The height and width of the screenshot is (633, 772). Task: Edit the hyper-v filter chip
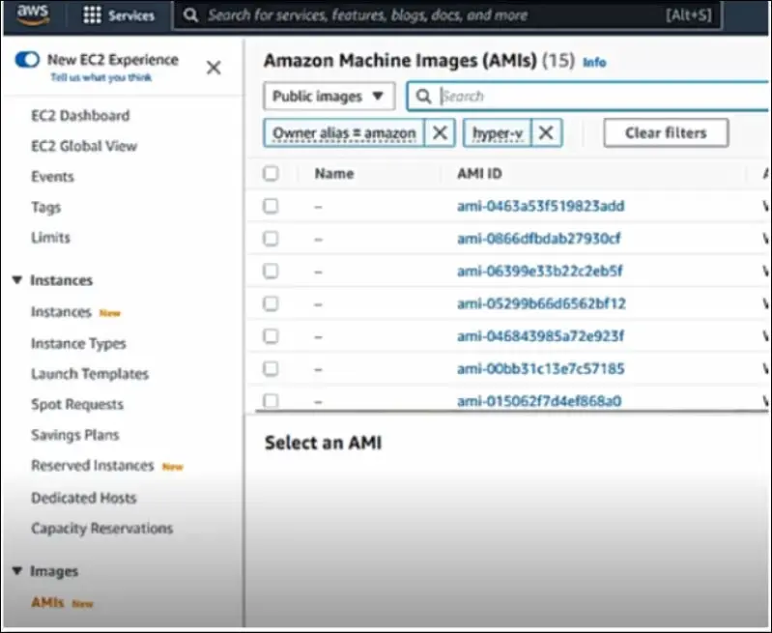[498, 133]
